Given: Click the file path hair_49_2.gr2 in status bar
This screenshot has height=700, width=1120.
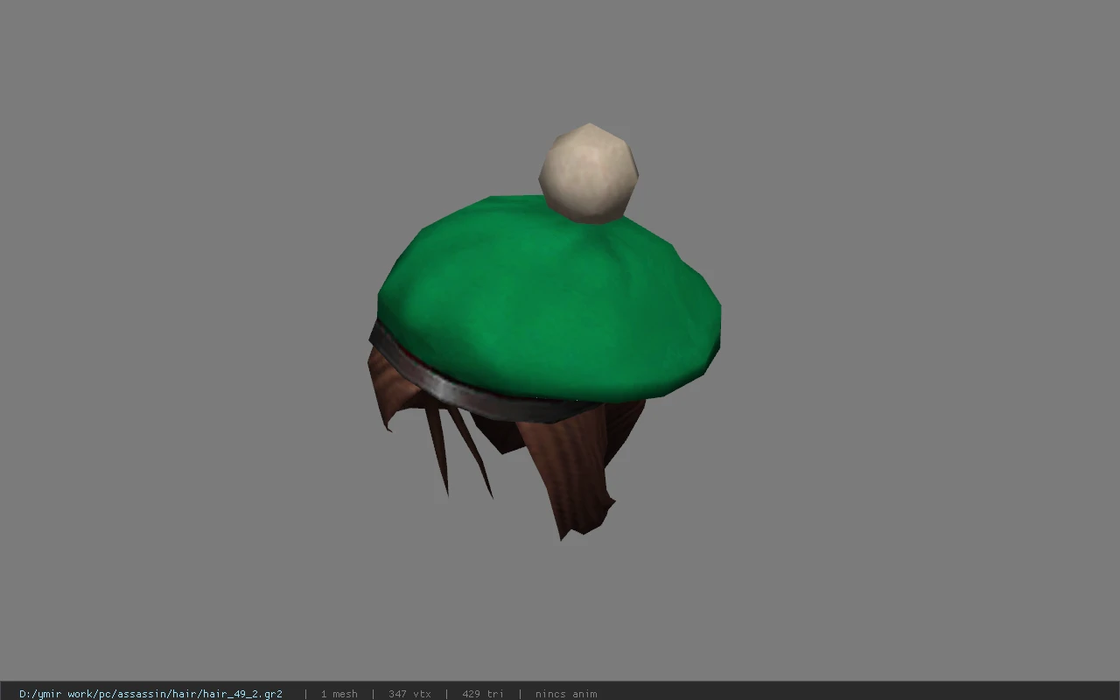Looking at the screenshot, I should 150,694.
